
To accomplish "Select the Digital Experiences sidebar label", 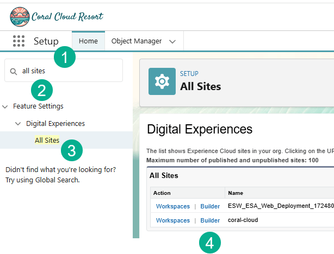I will pos(55,124).
